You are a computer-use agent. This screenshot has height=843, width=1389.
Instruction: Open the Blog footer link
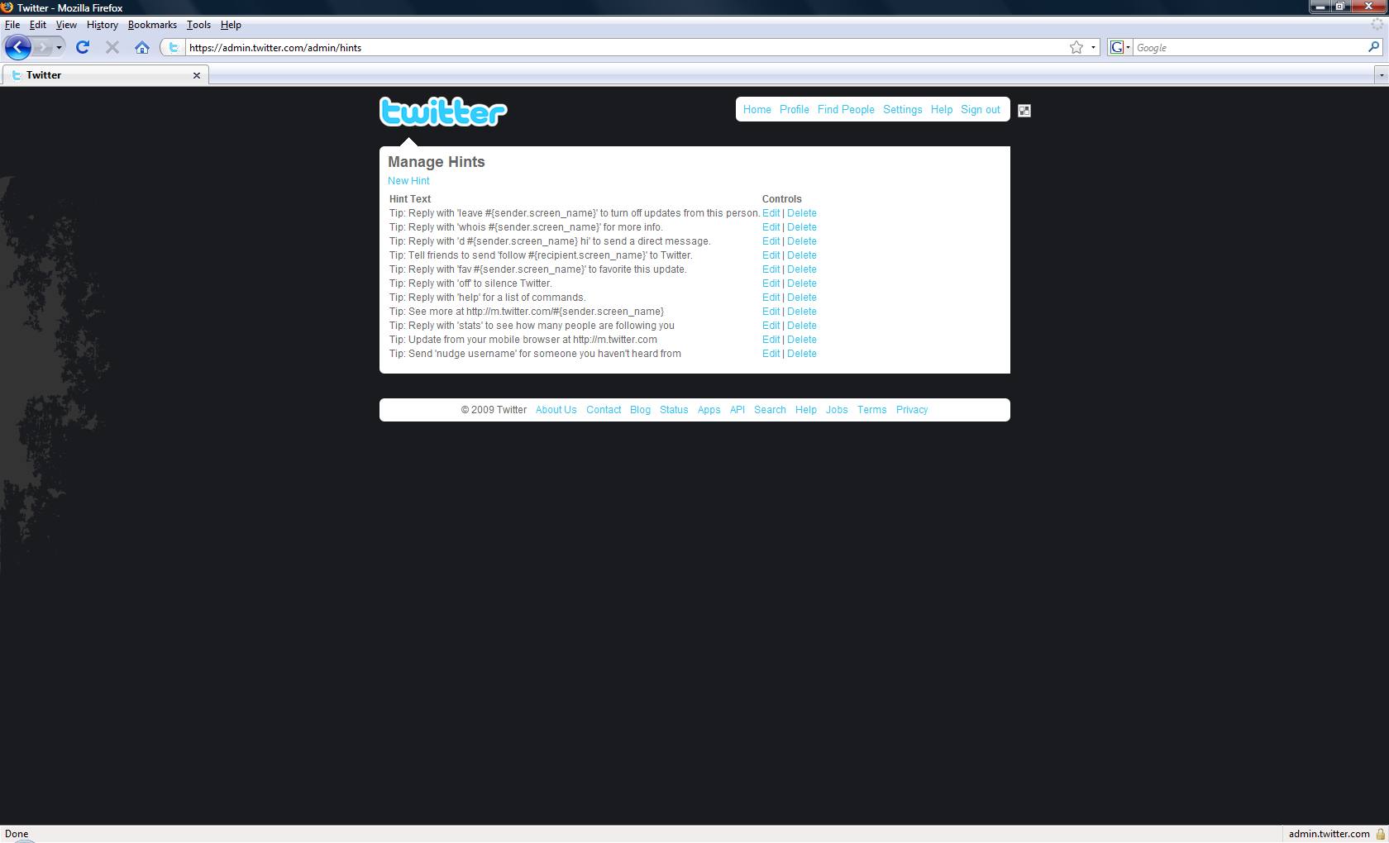(x=640, y=410)
